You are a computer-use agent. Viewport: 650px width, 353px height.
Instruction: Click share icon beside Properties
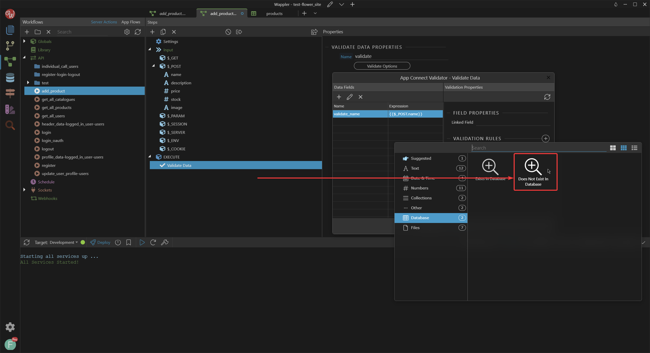[x=314, y=32]
